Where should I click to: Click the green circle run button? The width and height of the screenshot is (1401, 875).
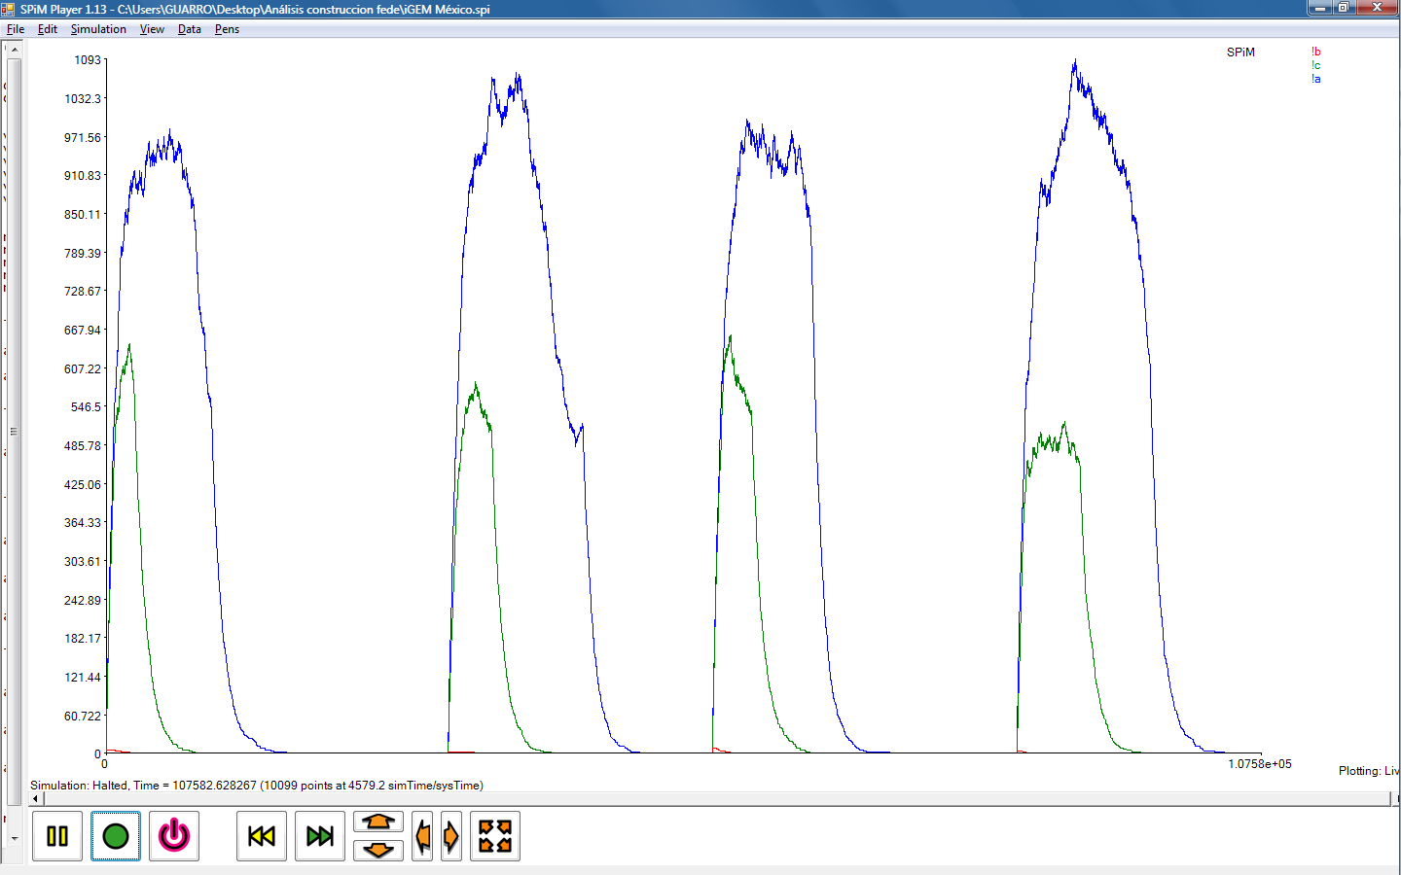point(116,836)
